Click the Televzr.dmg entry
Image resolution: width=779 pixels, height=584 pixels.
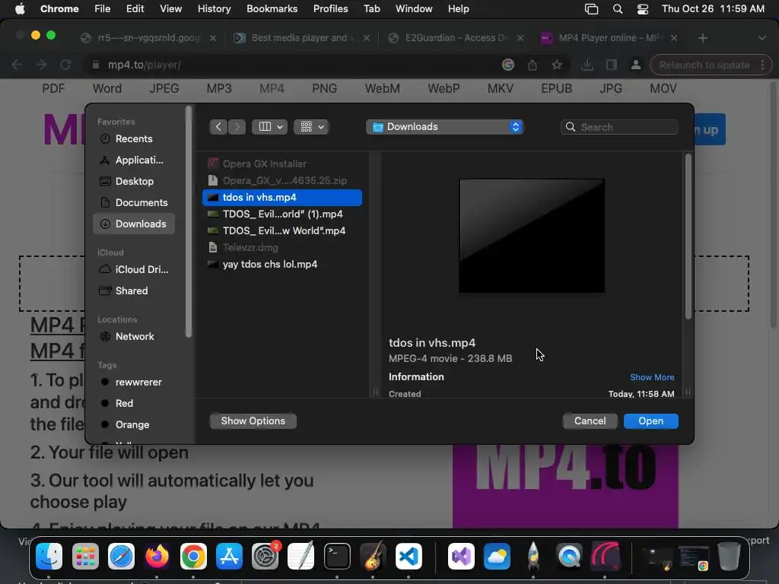[282, 248]
